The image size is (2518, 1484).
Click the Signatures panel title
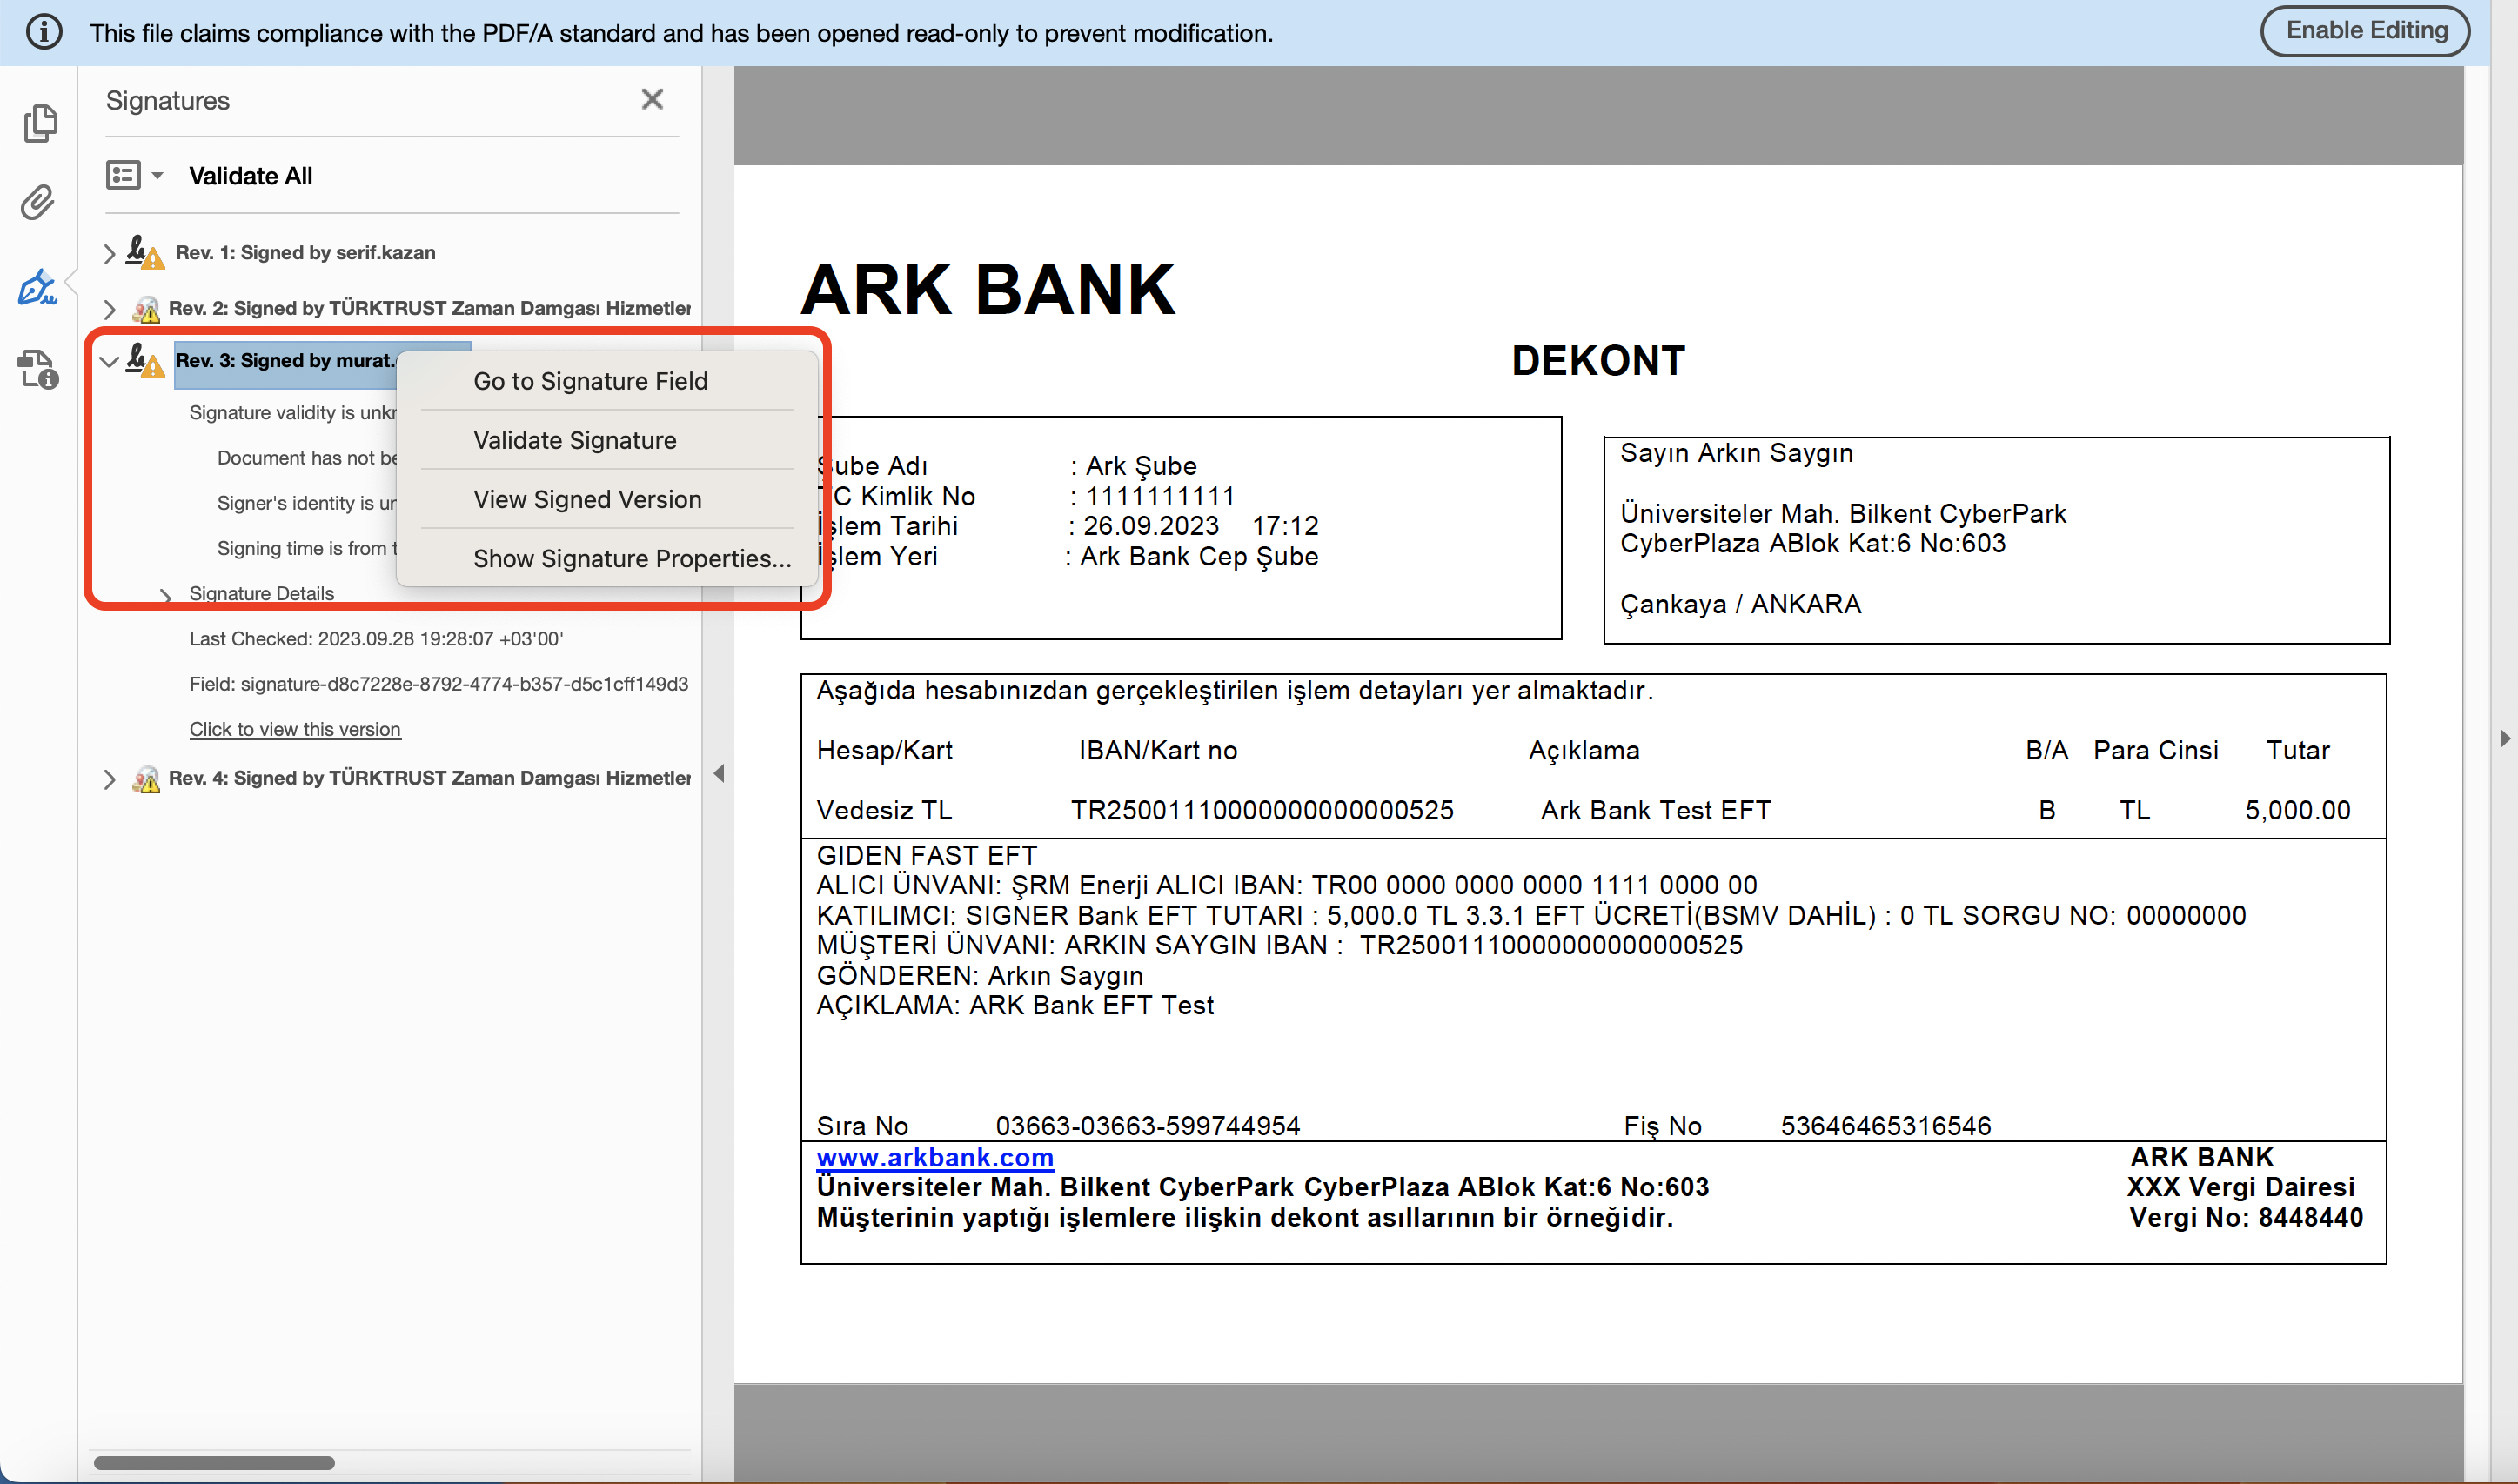tap(168, 100)
